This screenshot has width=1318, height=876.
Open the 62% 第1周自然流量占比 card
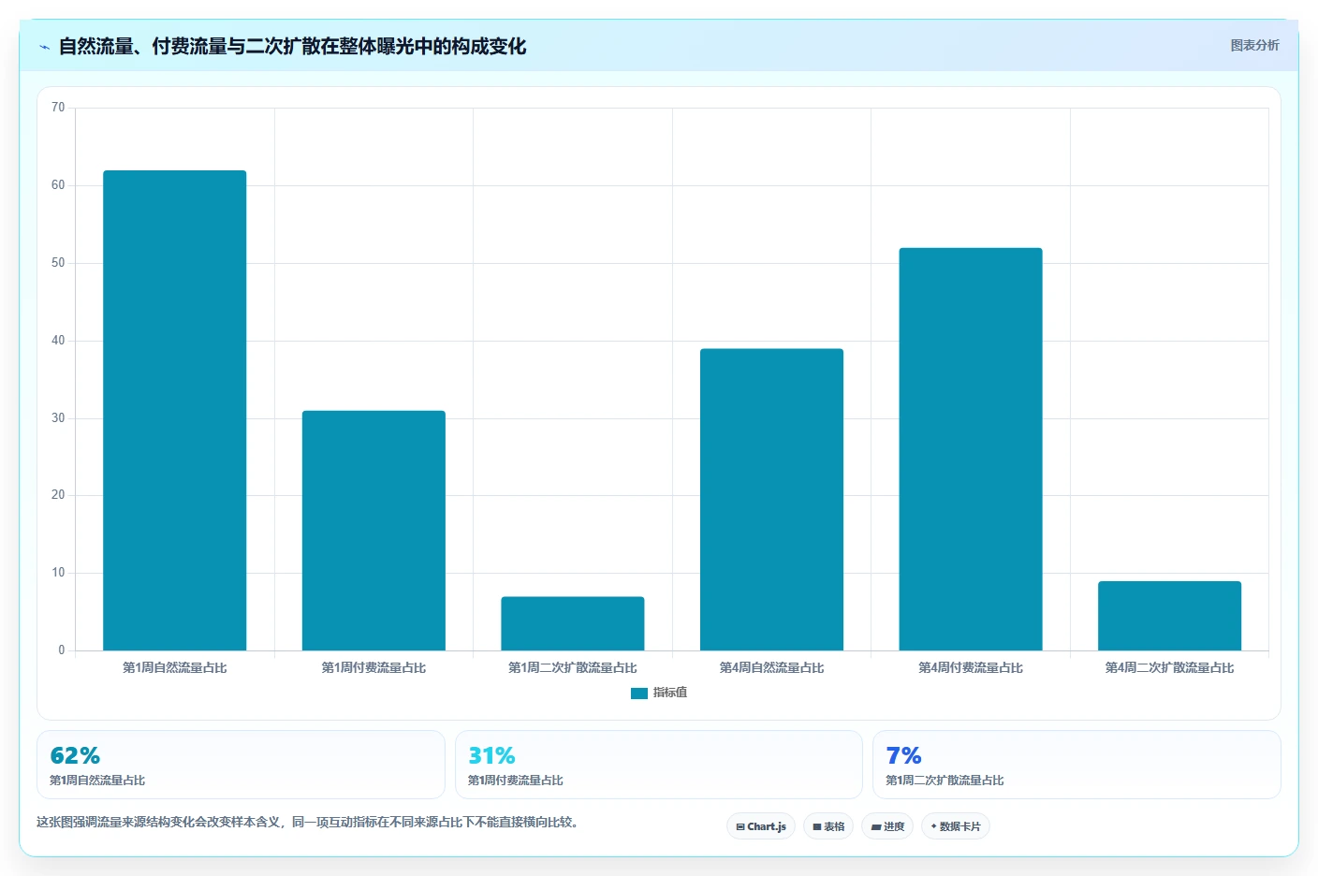tap(241, 765)
